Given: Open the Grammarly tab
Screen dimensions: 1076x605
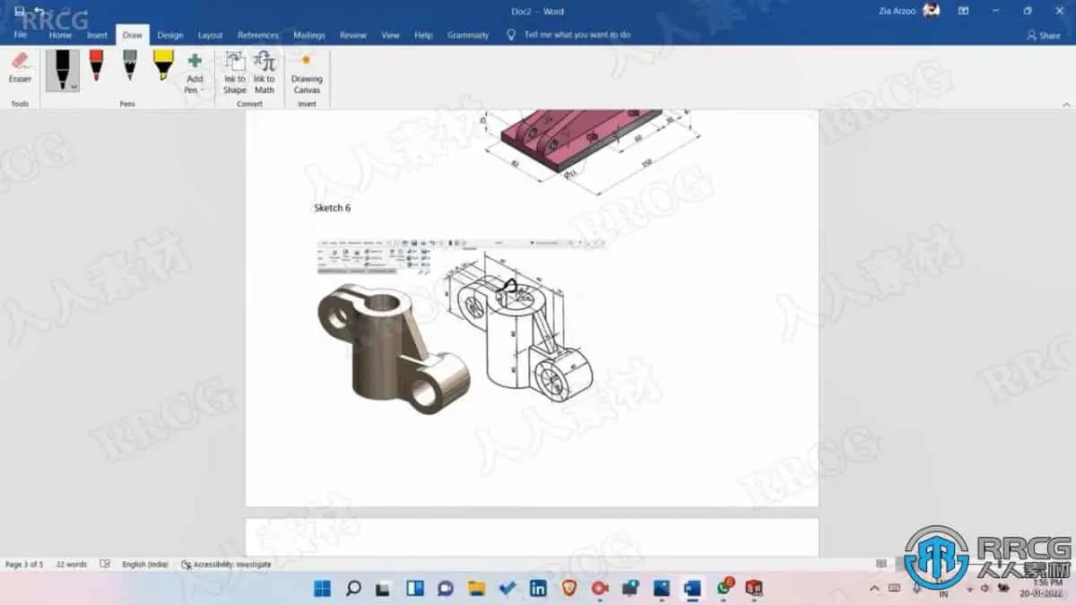Looking at the screenshot, I should point(468,35).
